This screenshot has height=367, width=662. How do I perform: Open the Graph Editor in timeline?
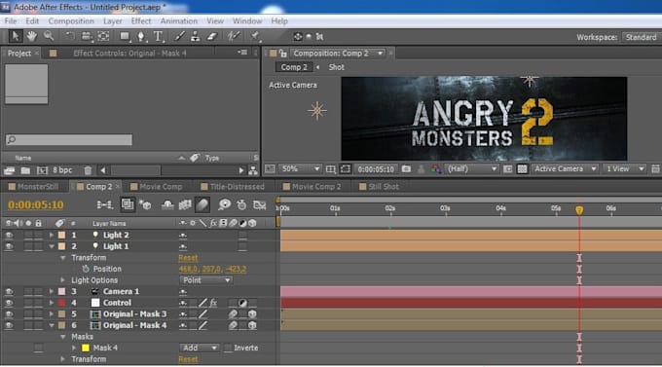click(x=259, y=204)
